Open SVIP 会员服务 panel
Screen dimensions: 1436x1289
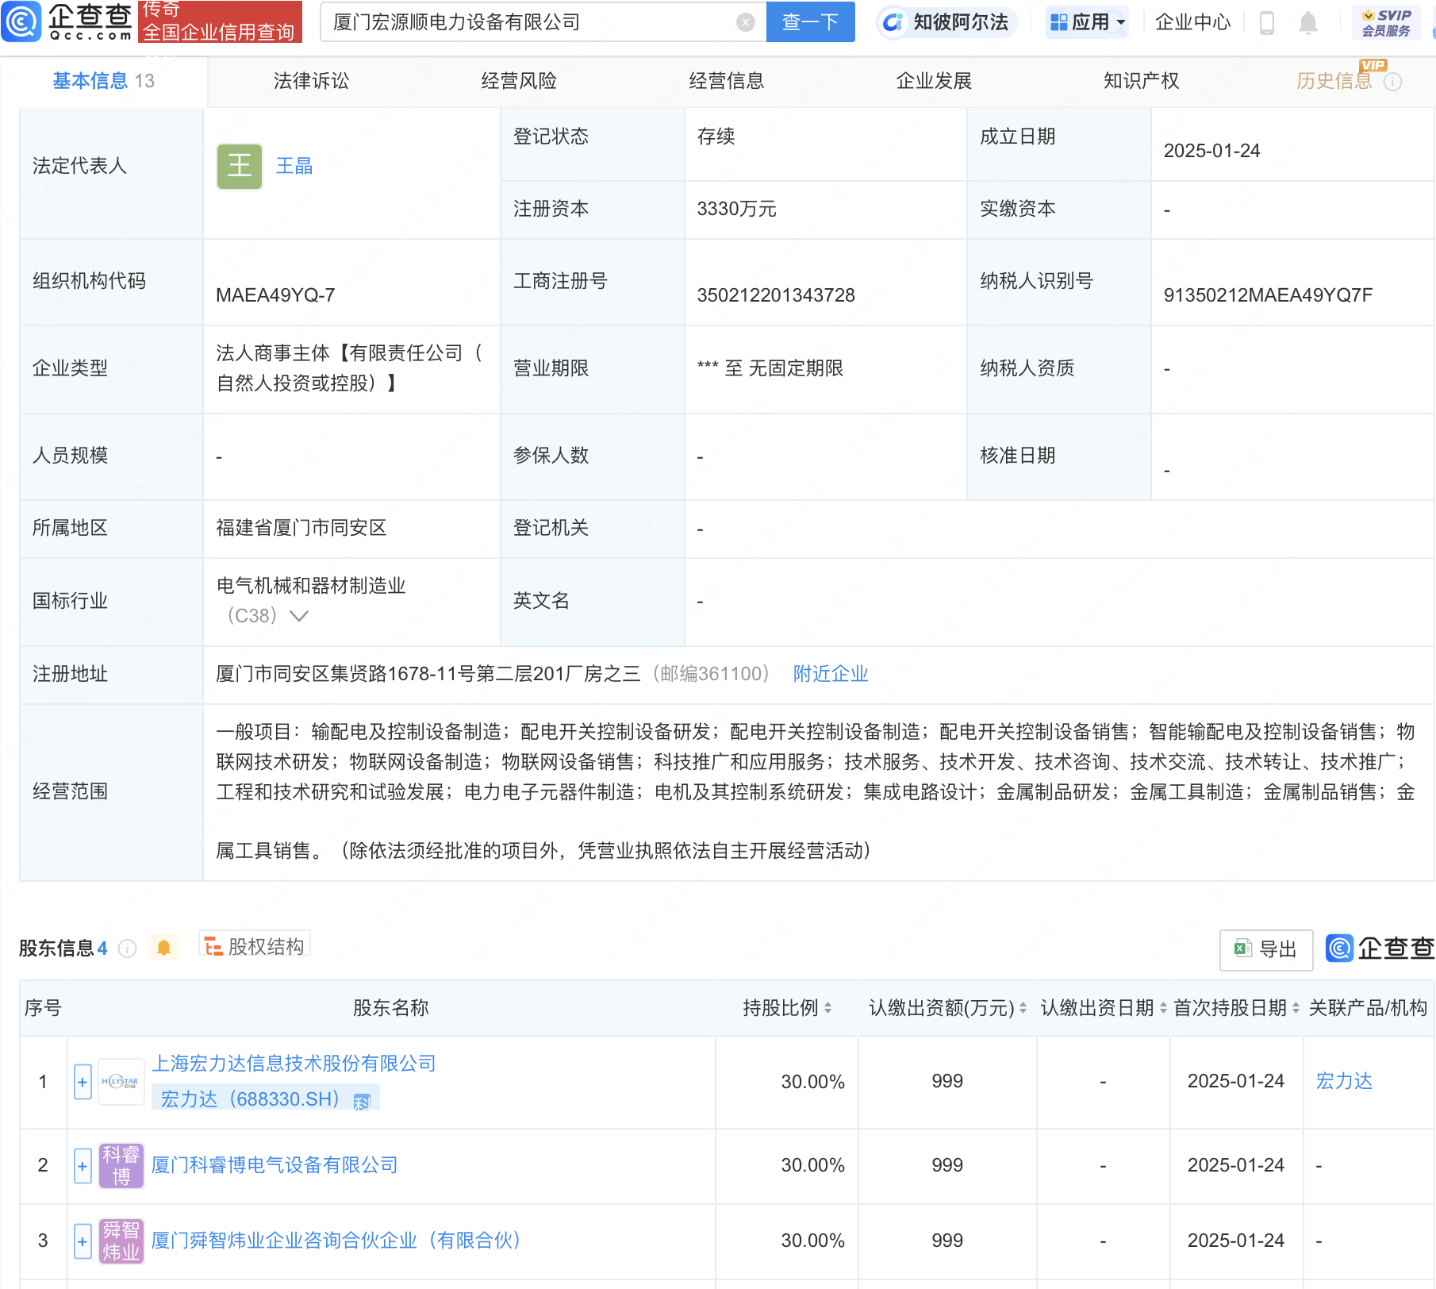click(x=1385, y=22)
